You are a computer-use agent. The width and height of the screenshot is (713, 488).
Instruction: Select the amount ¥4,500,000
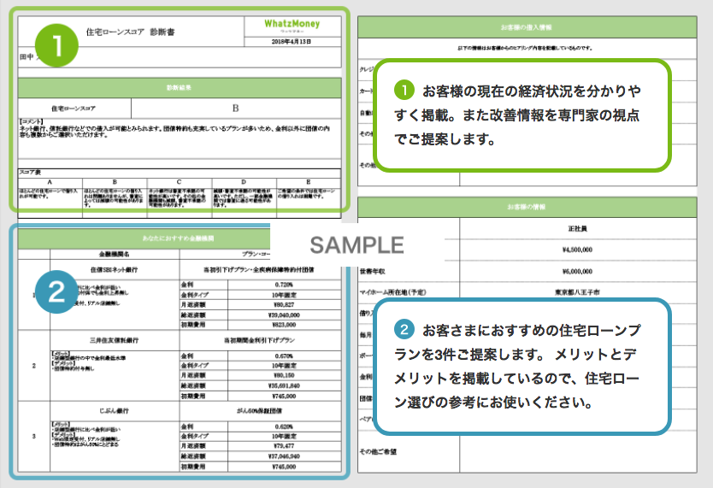click(577, 250)
